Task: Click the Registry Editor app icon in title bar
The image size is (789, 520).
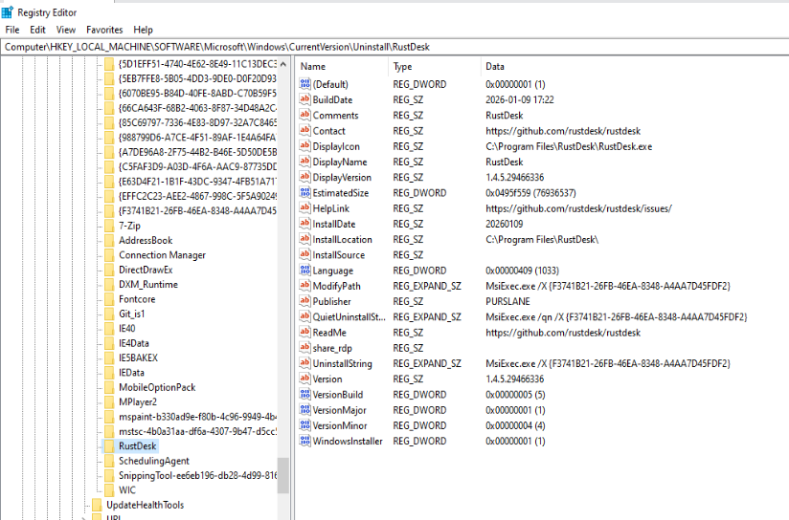Action: click(7, 12)
